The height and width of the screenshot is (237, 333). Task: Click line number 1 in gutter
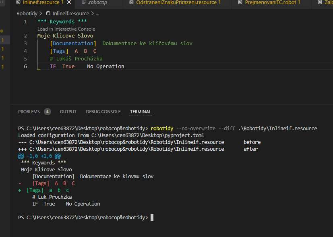[x=25, y=22]
